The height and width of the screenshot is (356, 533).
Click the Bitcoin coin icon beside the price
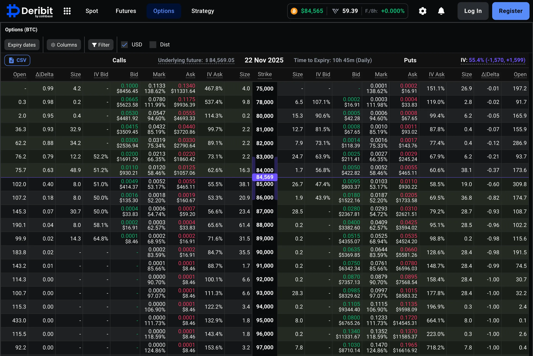click(294, 11)
